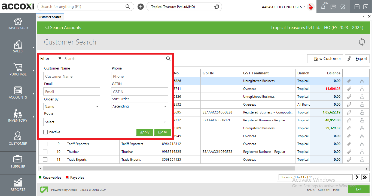
Task: Switch to the Customer Search tab
Action: pos(50,17)
